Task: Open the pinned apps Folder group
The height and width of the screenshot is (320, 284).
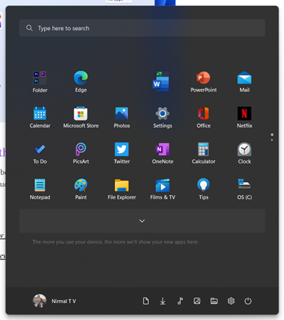Action: pyautogui.click(x=40, y=82)
